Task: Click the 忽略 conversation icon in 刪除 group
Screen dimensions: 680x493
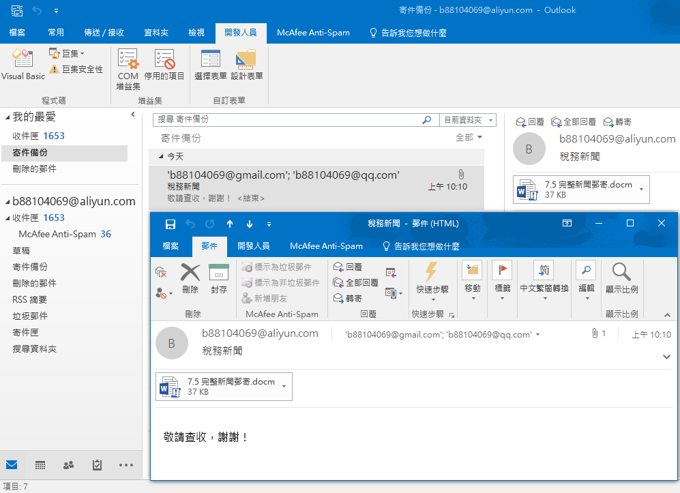Action: (161, 272)
